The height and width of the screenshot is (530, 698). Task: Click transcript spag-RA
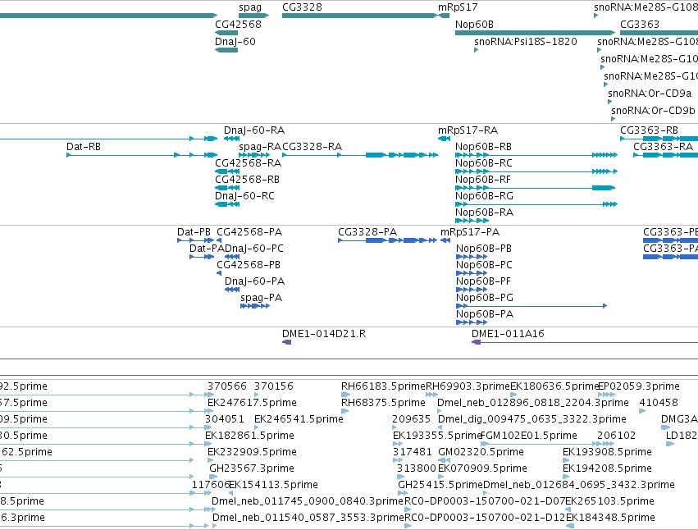coord(260,147)
